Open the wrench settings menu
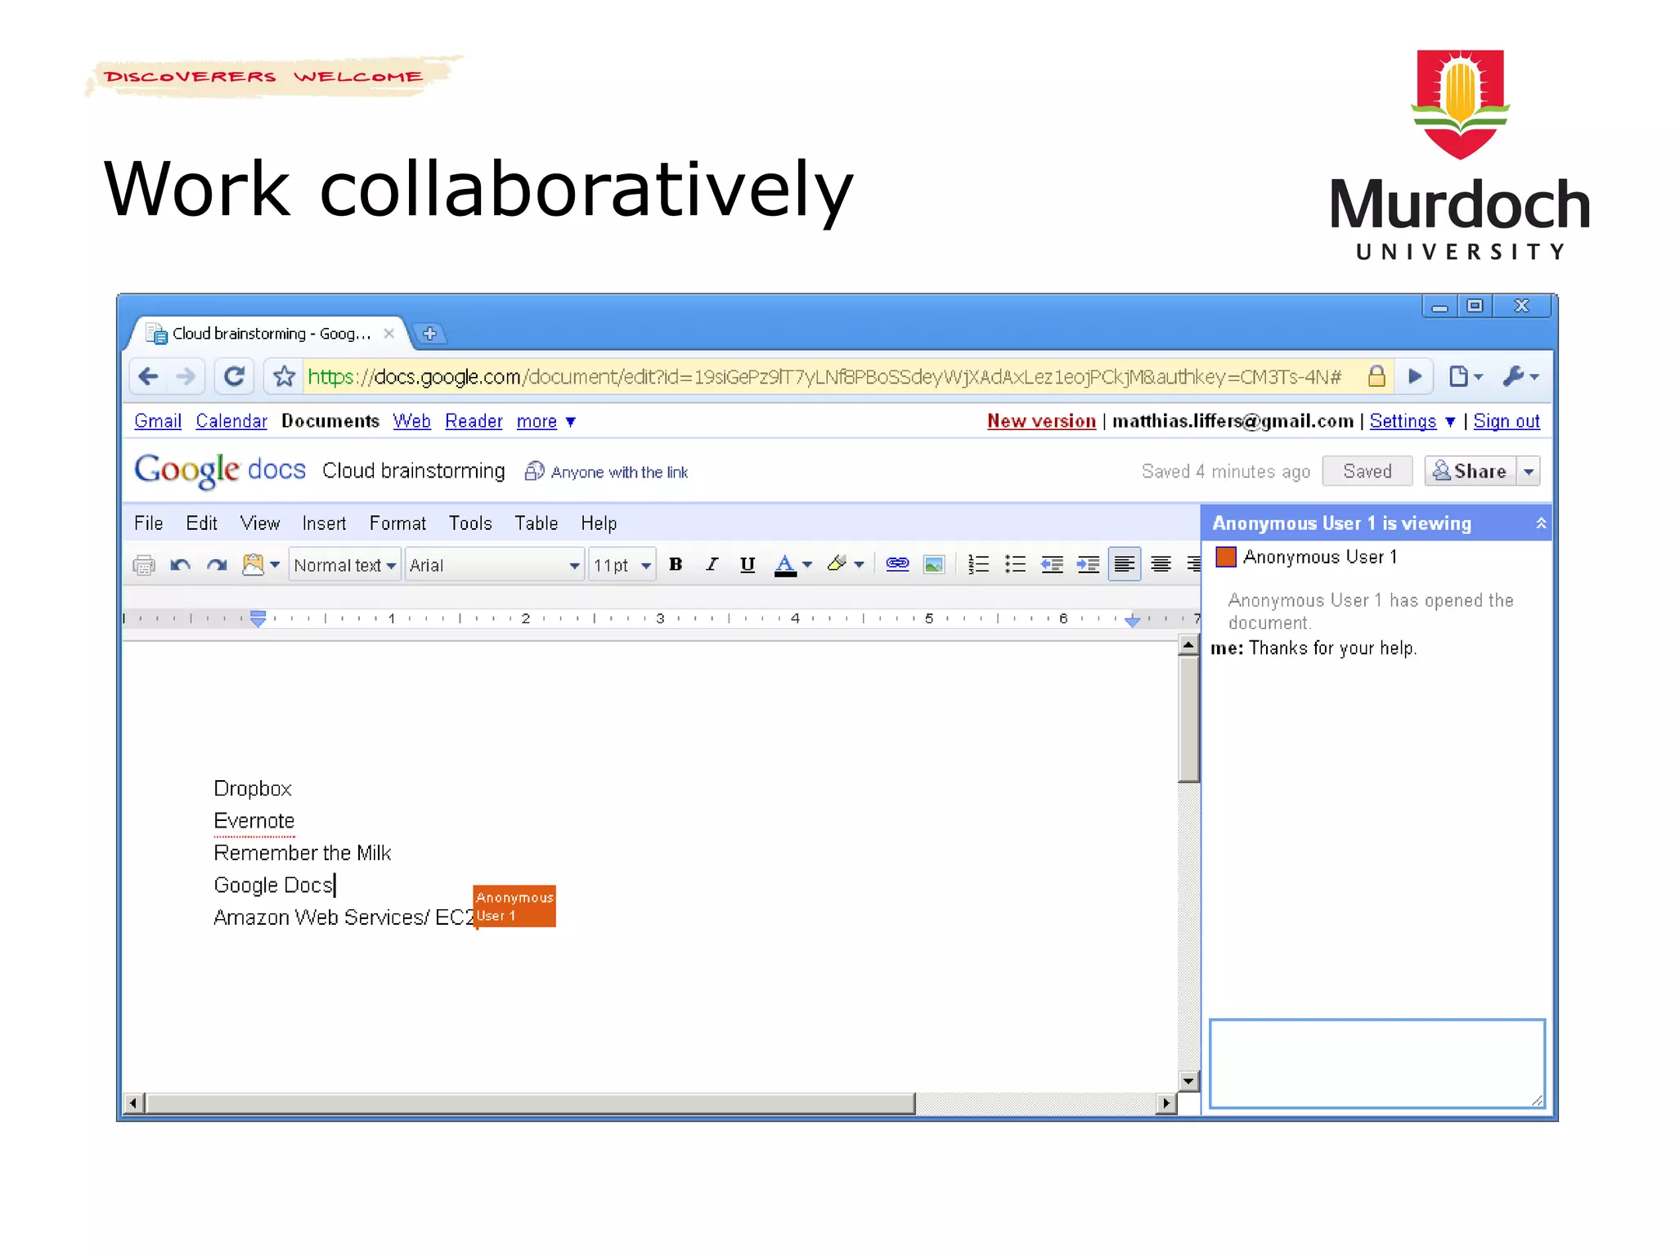Image resolution: width=1675 pixels, height=1256 pixels. click(x=1520, y=376)
